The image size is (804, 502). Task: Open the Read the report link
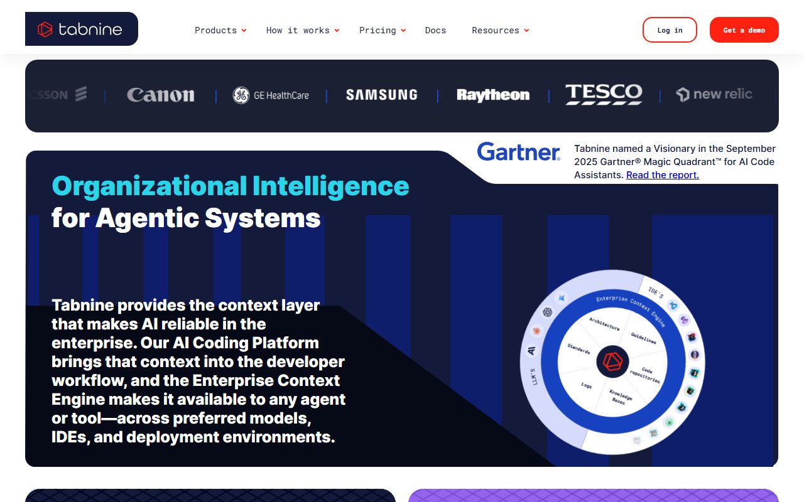663,174
